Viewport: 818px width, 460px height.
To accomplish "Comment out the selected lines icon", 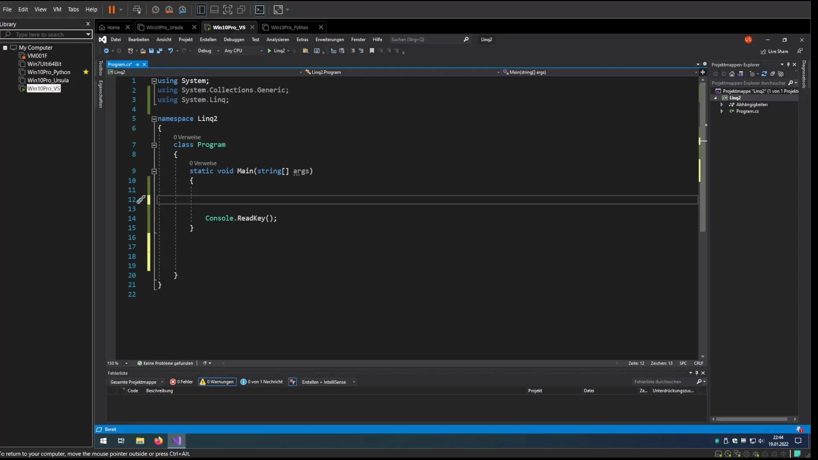I will [x=353, y=51].
